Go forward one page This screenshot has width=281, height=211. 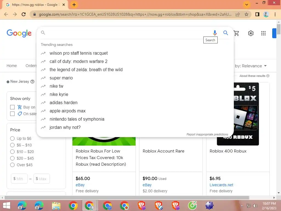pyautogui.click(x=15, y=14)
